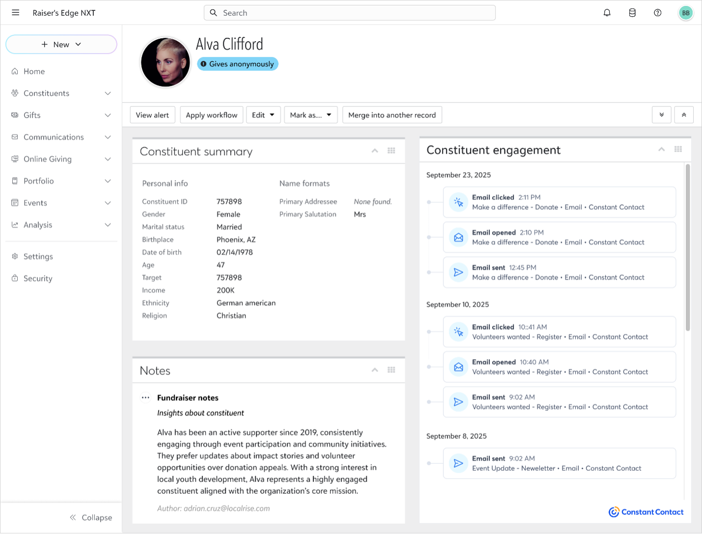This screenshot has width=702, height=535.
Task: Collapse the Constituent summary tile
Action: (x=375, y=151)
